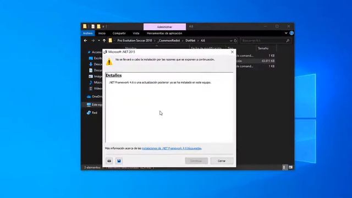
Task: Open Escritorio in the navigation pane
Action: click(x=95, y=58)
